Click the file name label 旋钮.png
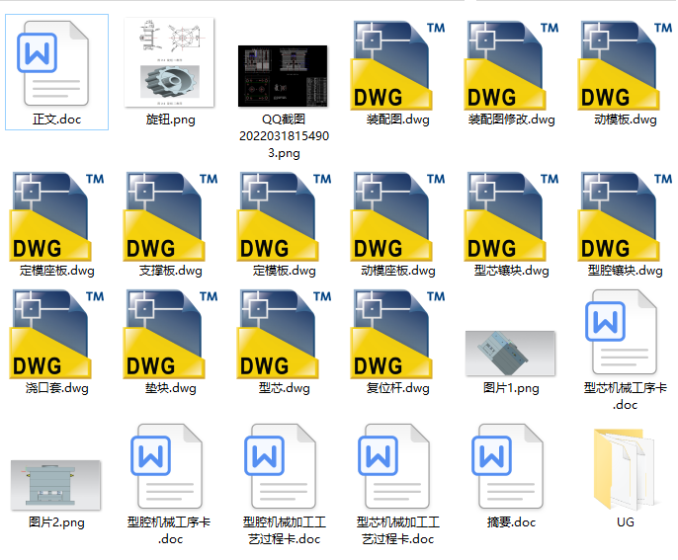 [x=170, y=120]
